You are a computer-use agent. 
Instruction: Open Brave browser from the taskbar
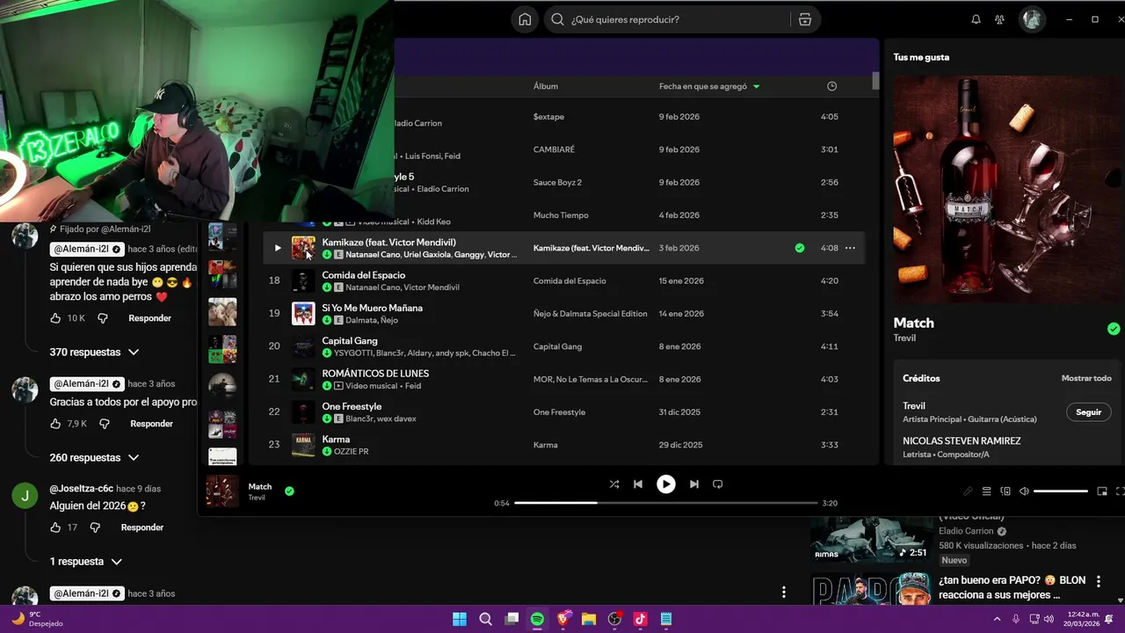pos(562,619)
